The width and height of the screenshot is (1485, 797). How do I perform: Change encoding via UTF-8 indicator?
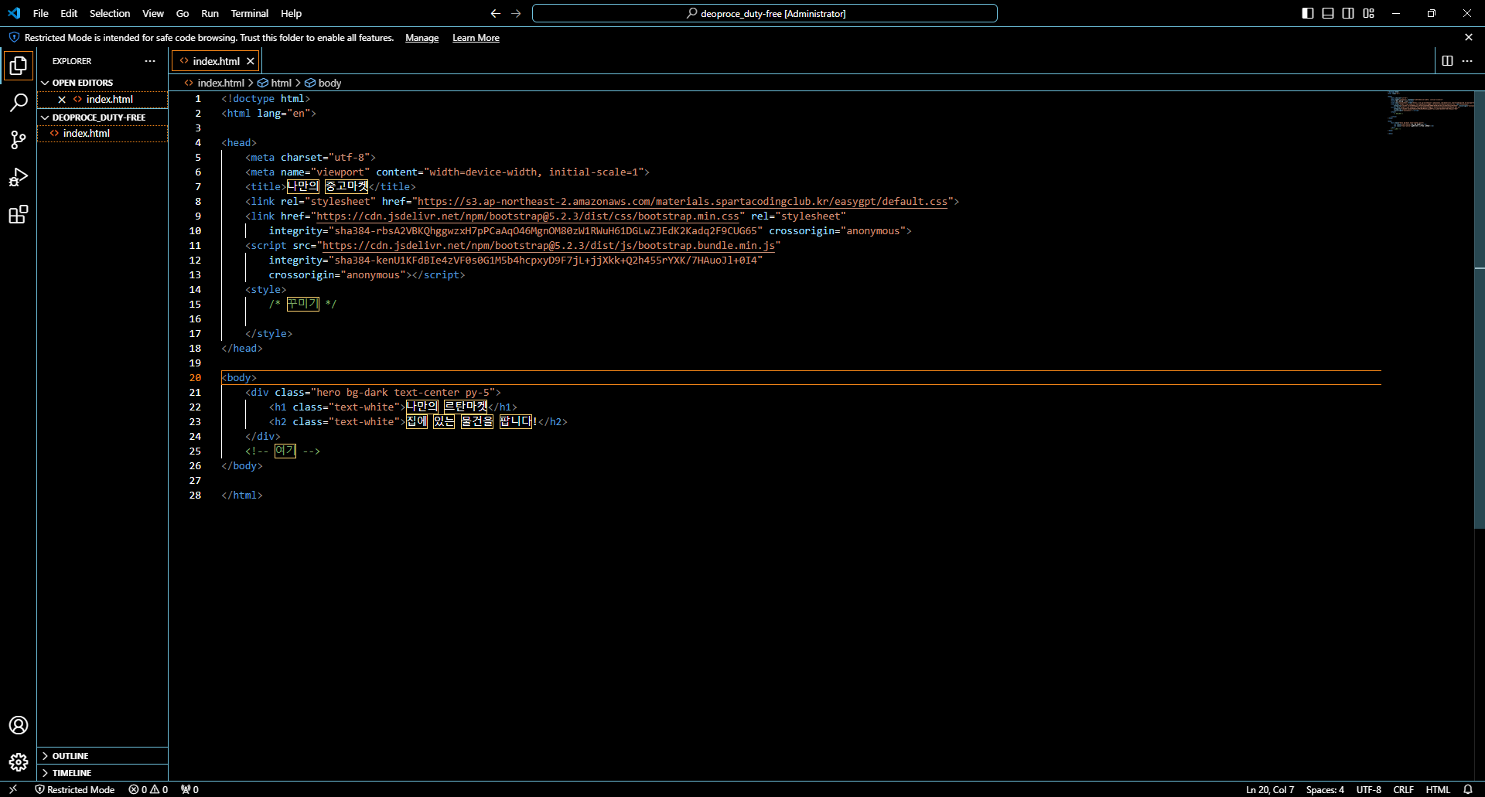(x=1369, y=789)
